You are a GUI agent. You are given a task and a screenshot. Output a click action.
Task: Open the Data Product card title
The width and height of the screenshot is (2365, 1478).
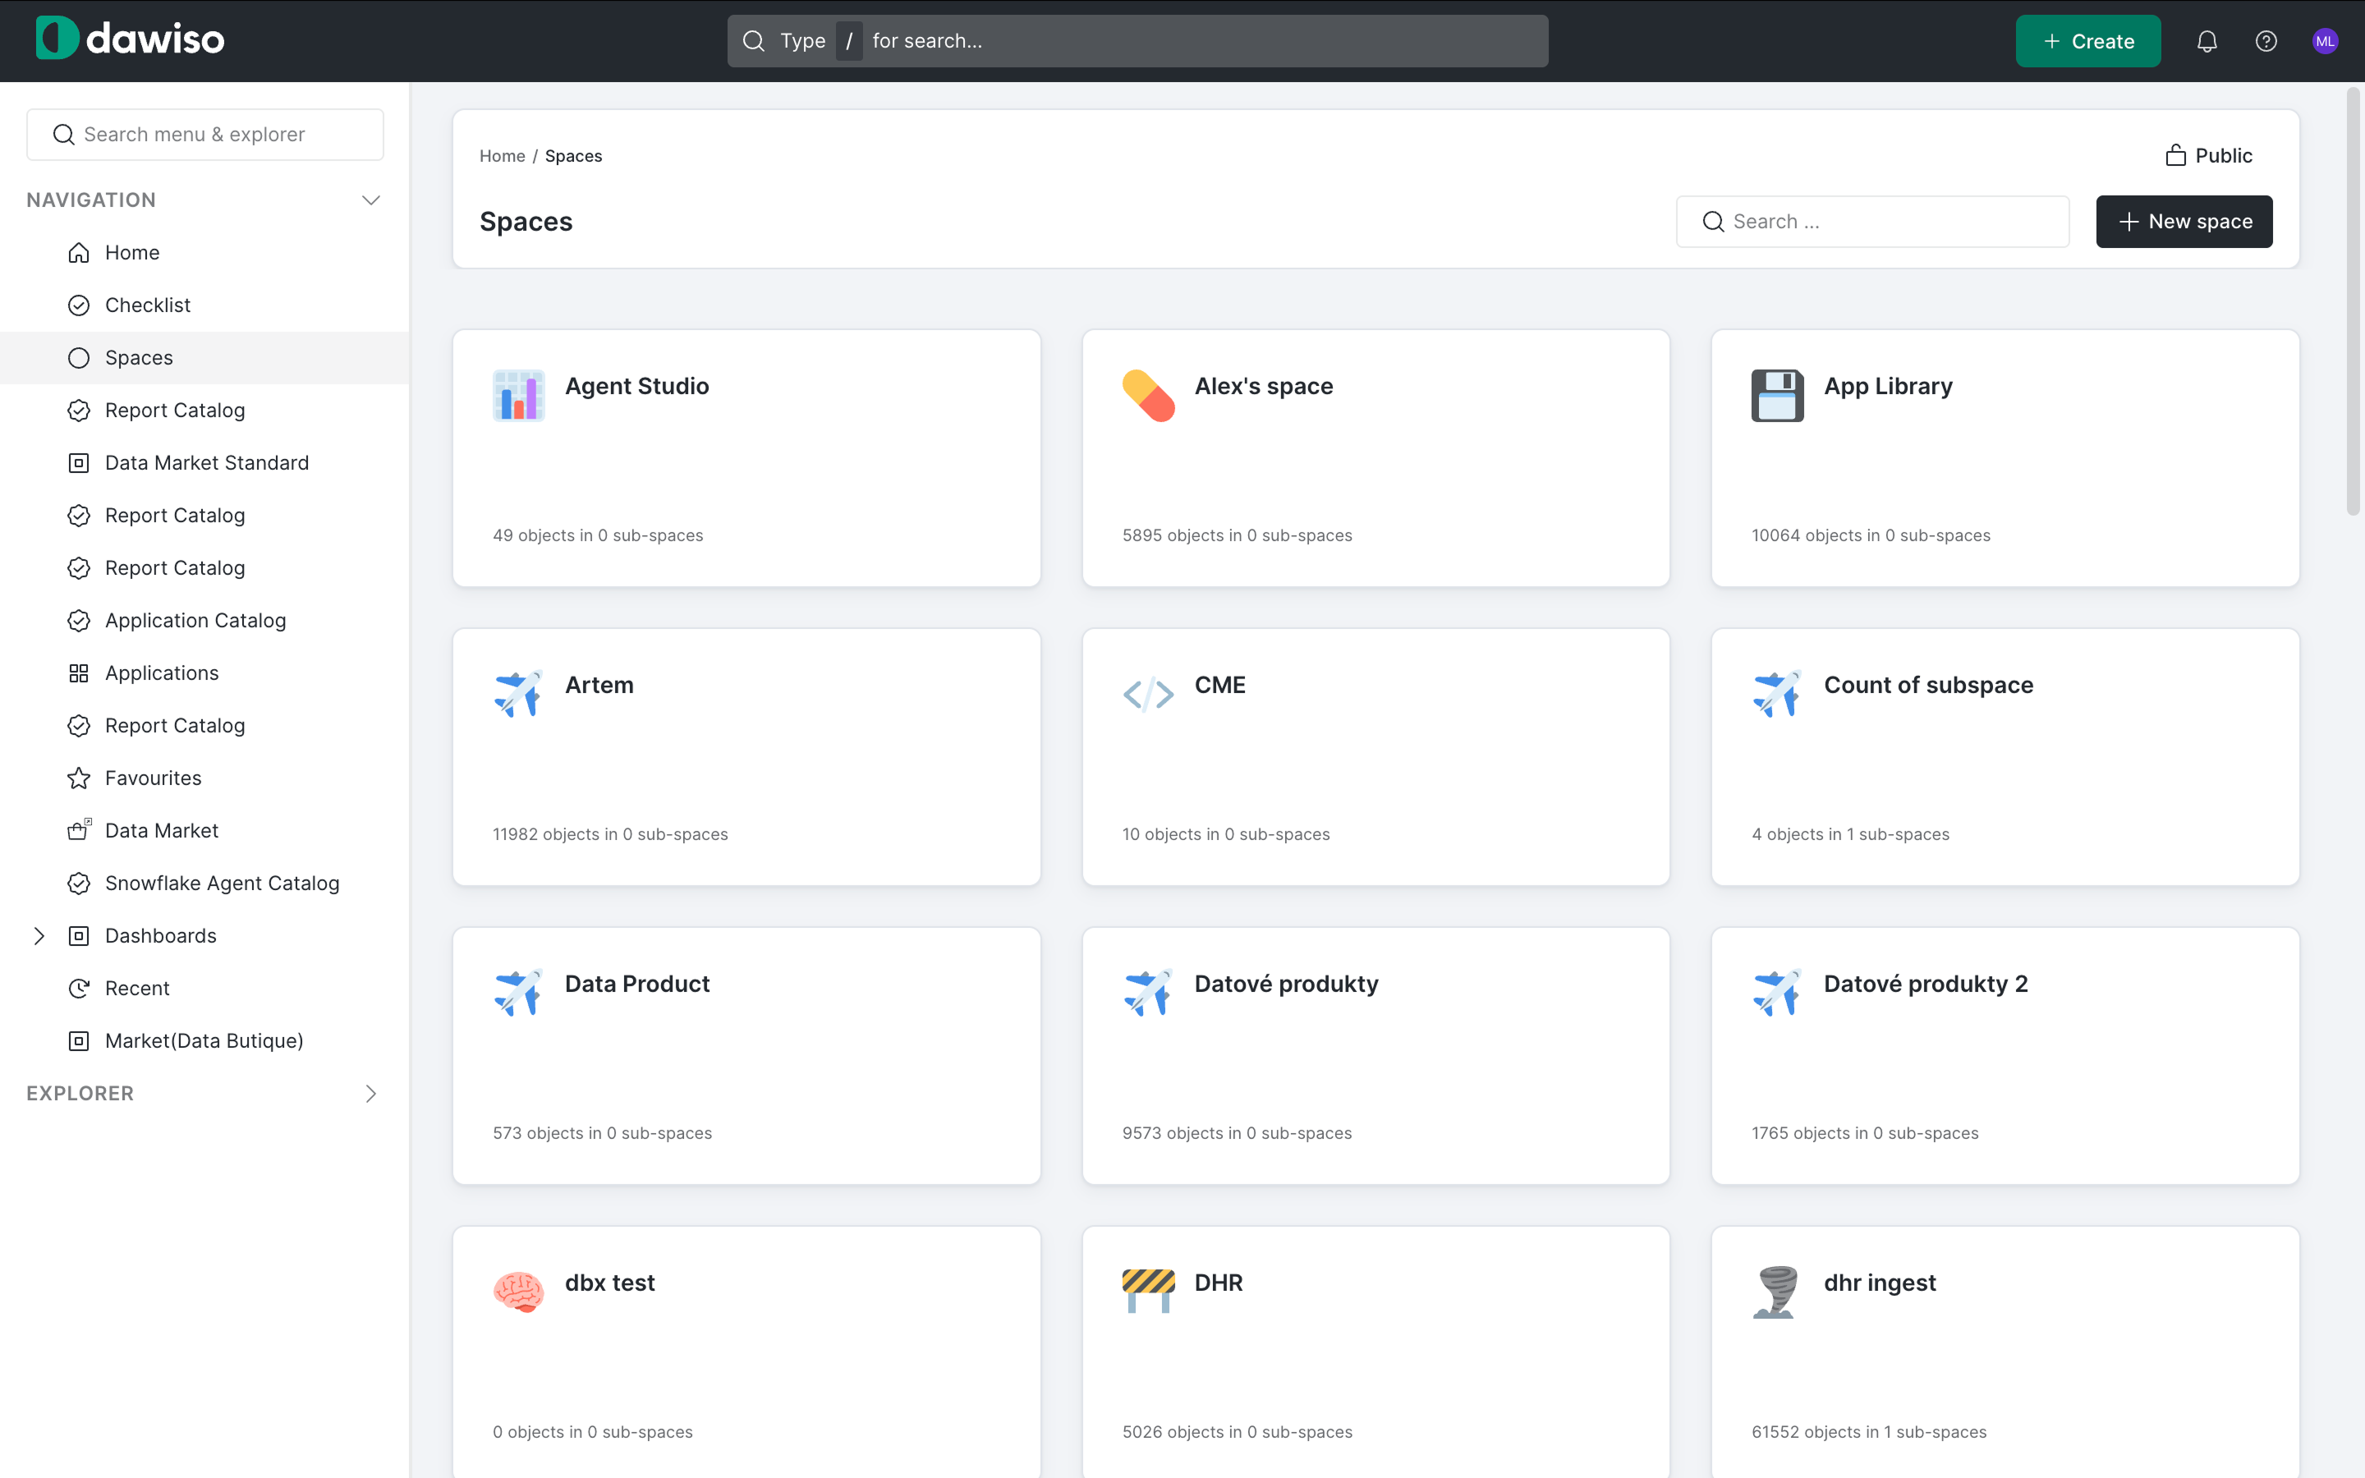[637, 984]
